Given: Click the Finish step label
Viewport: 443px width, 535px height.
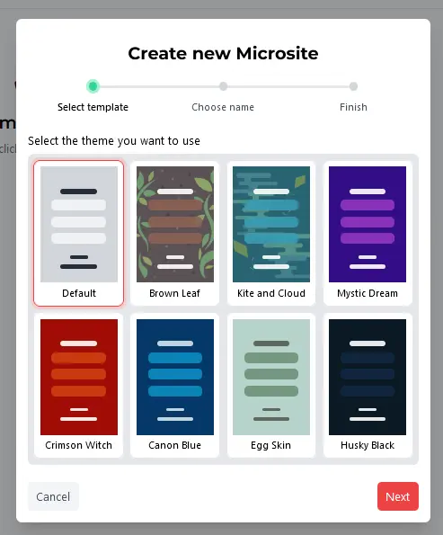Looking at the screenshot, I should point(353,107).
